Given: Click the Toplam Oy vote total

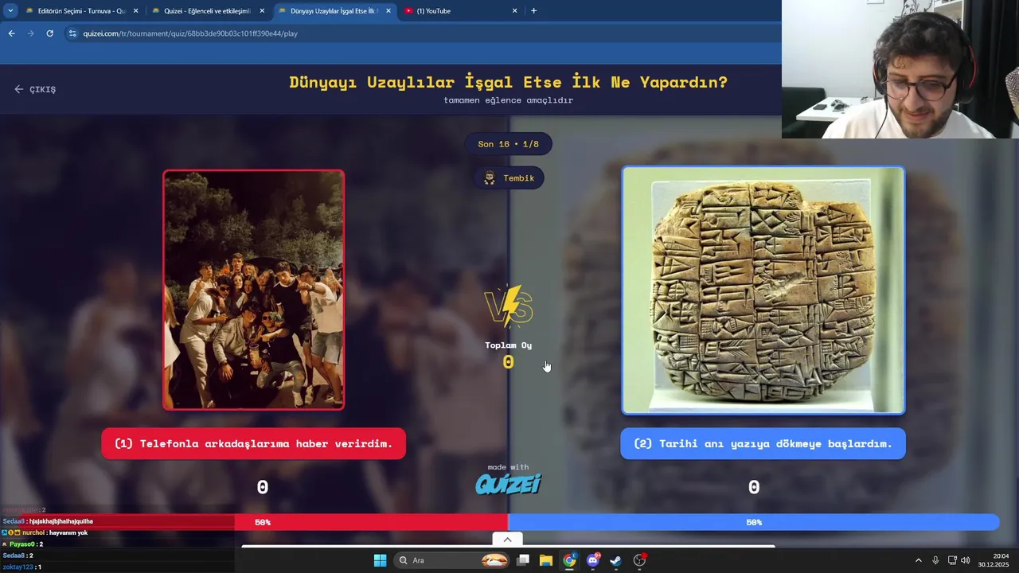Looking at the screenshot, I should tap(509, 355).
